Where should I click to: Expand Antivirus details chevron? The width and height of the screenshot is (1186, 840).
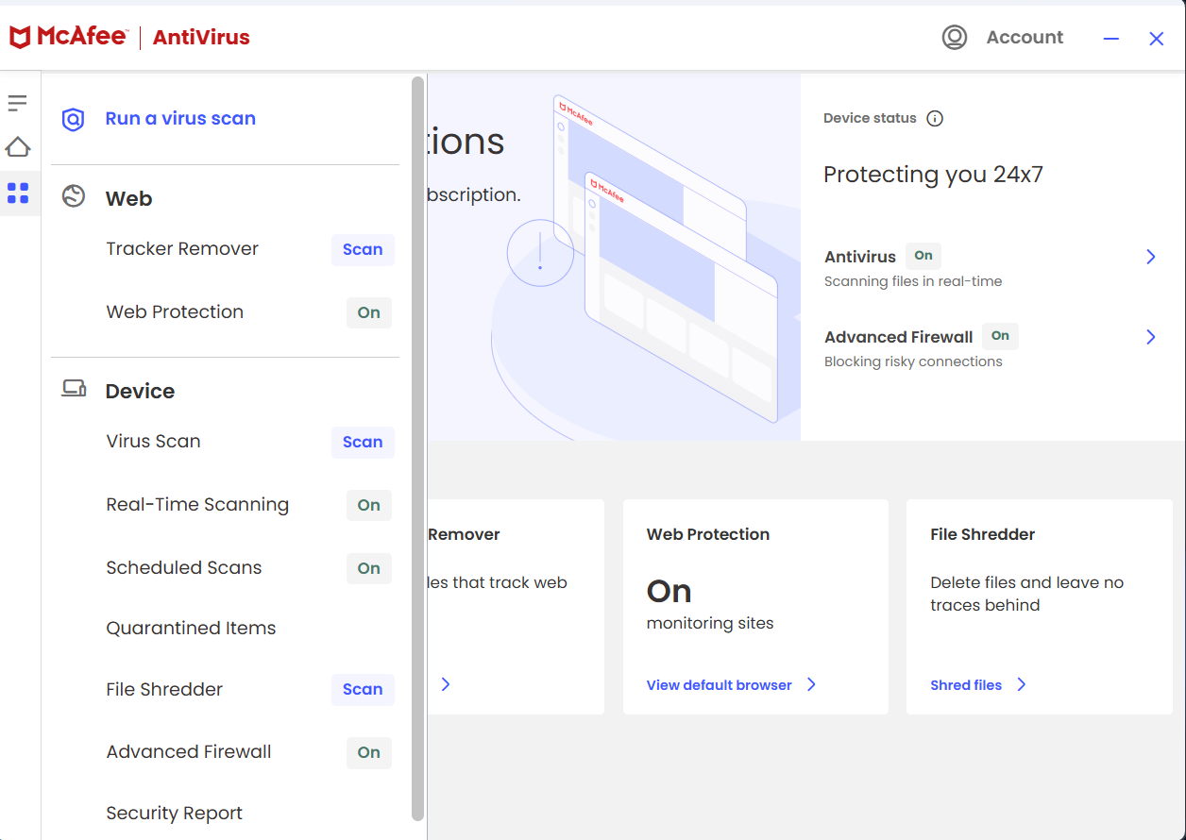click(1150, 257)
